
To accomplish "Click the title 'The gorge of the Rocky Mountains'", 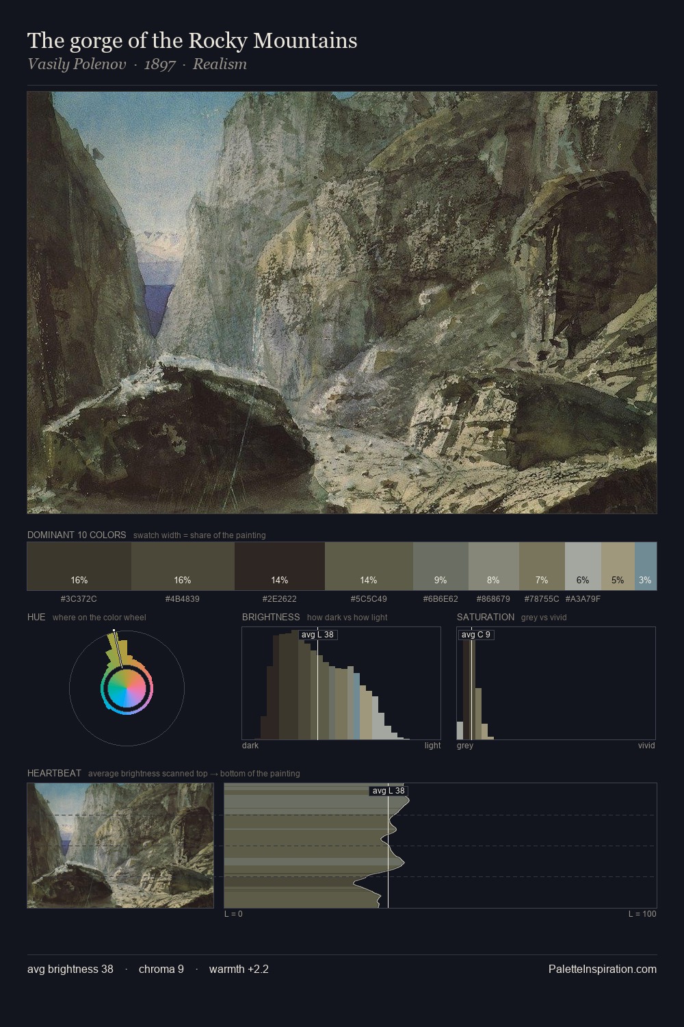I will tap(192, 40).
